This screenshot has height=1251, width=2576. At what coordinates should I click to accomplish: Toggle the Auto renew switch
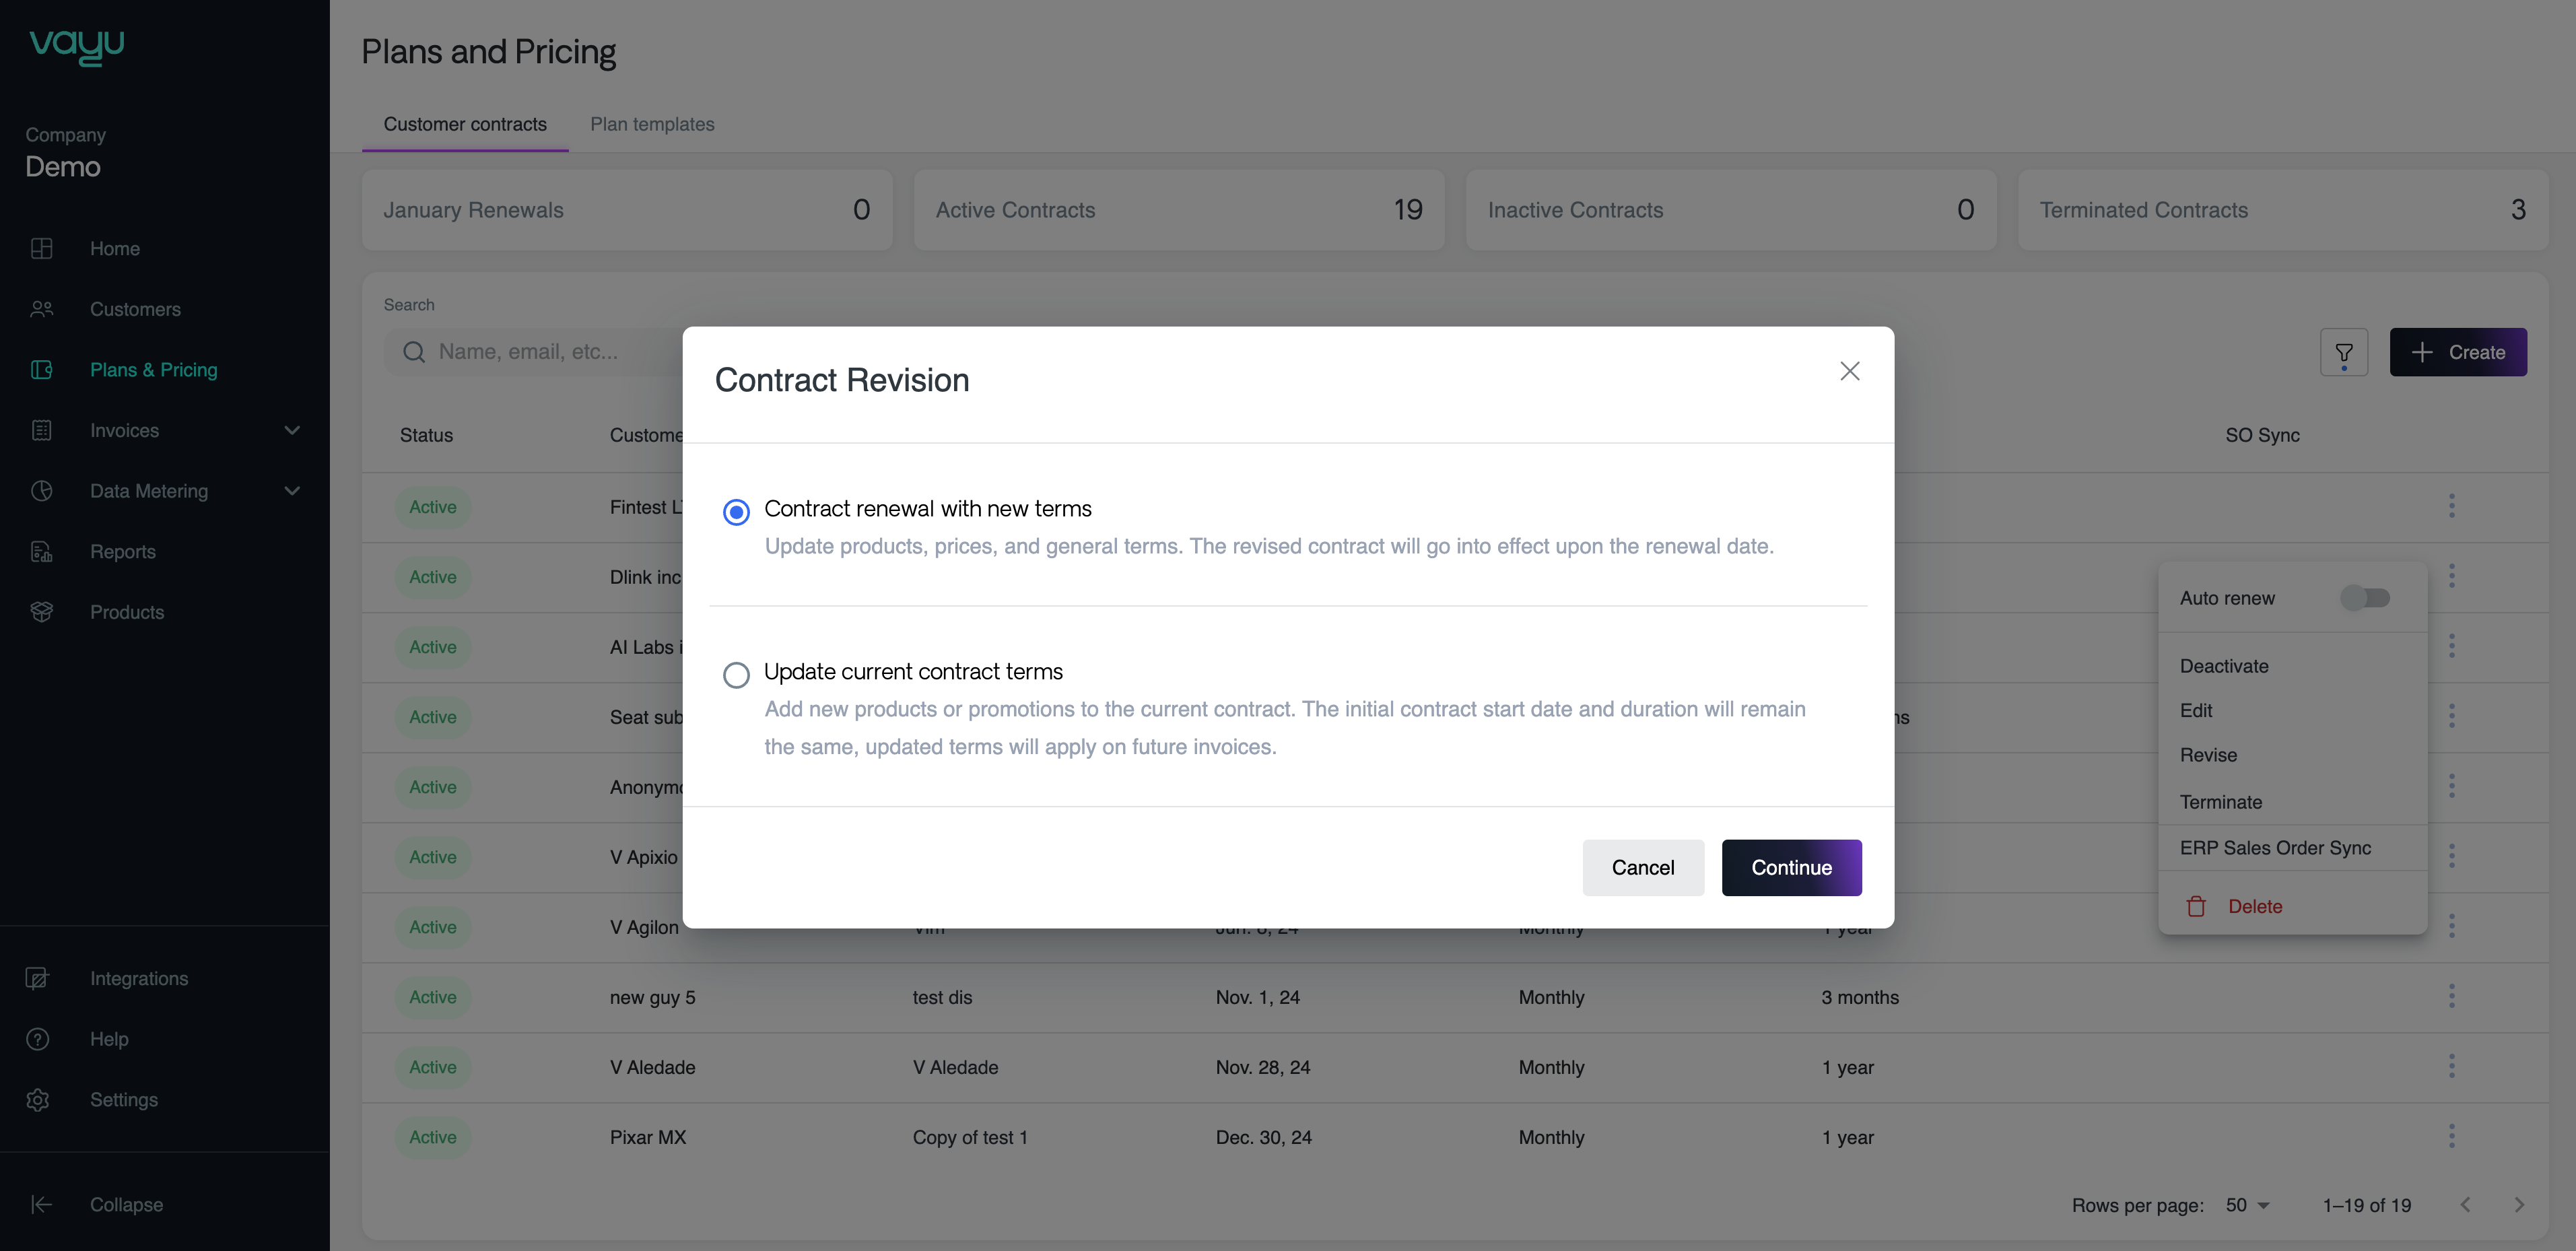(2364, 598)
